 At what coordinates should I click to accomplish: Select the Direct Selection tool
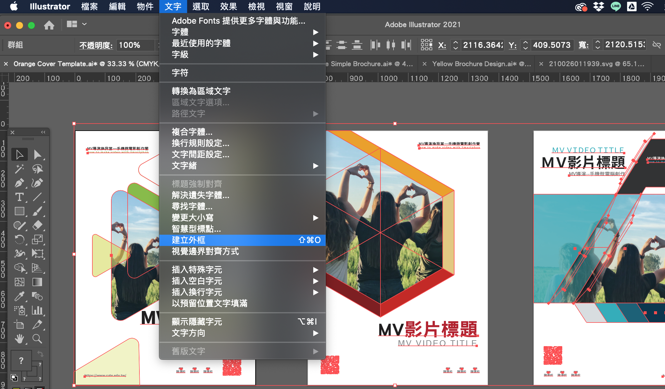pyautogui.click(x=37, y=154)
